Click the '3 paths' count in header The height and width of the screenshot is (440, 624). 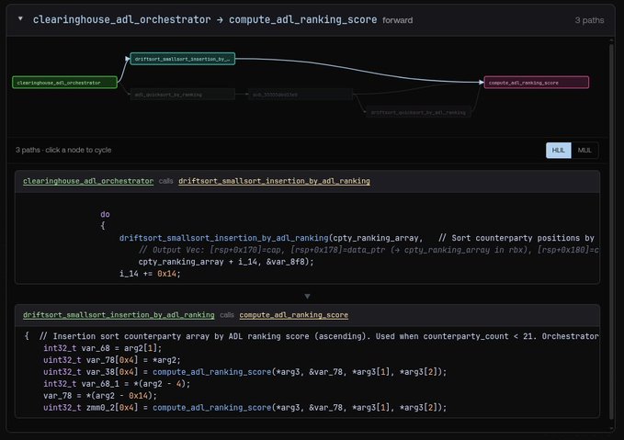[x=589, y=20]
